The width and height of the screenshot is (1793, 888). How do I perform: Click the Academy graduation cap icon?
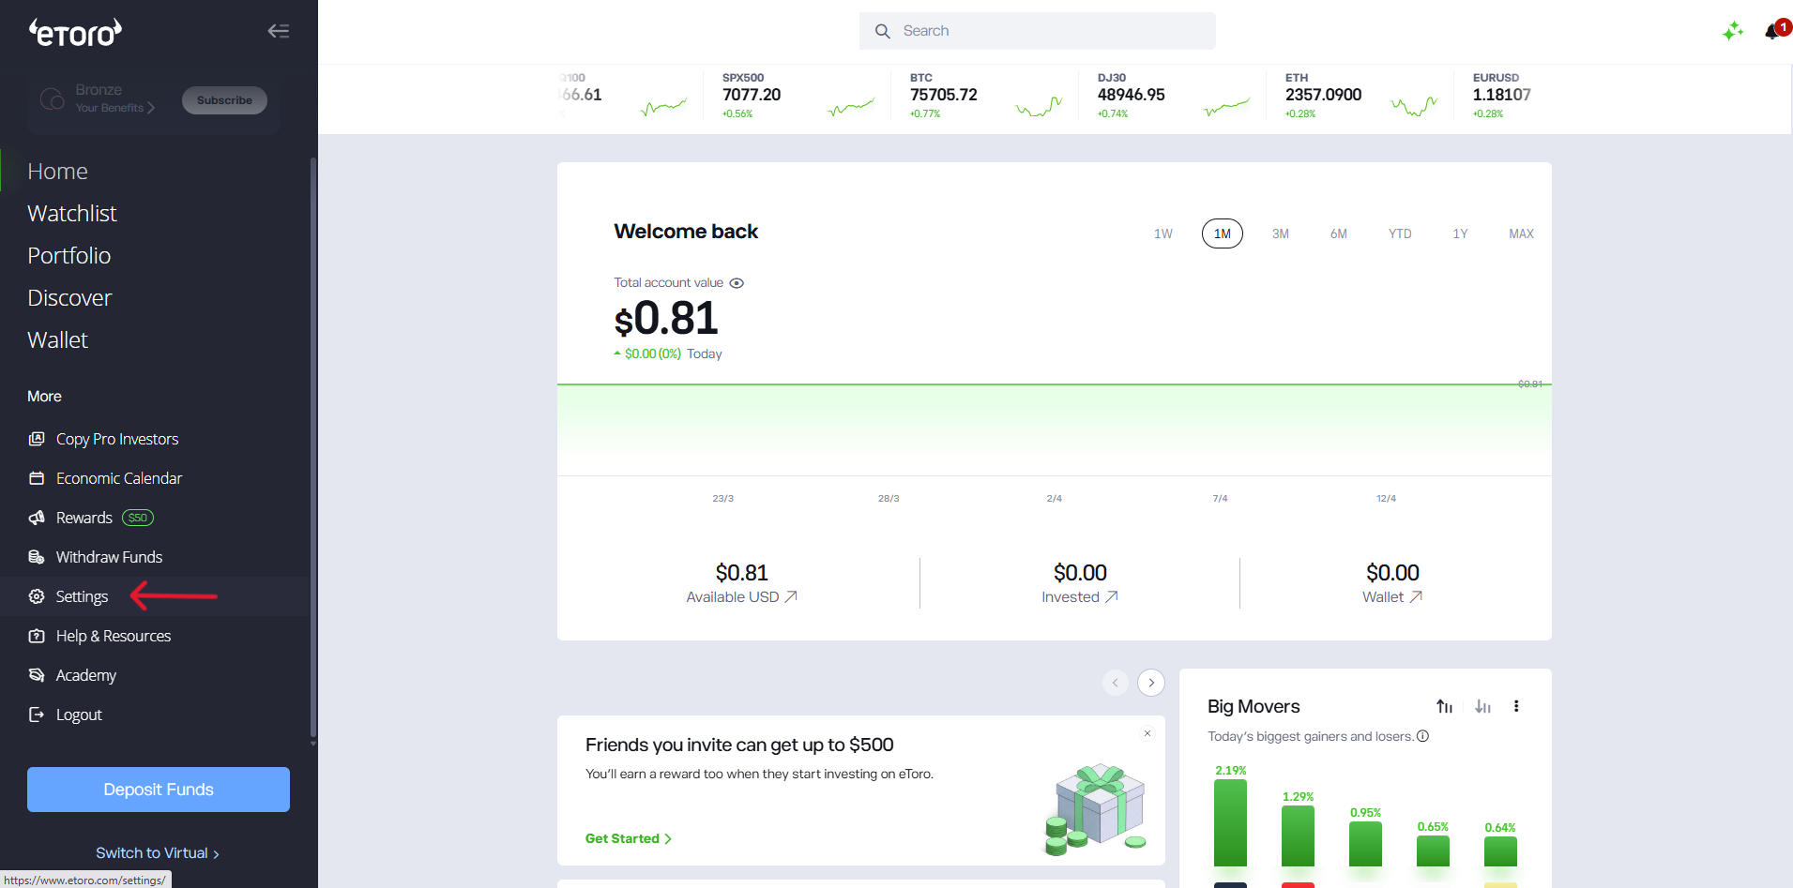tap(37, 675)
